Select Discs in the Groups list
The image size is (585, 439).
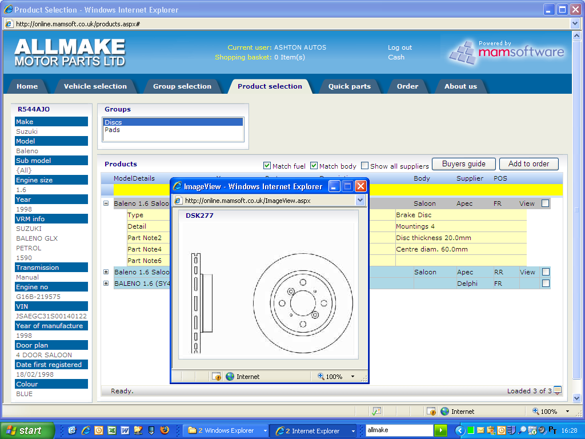173,122
